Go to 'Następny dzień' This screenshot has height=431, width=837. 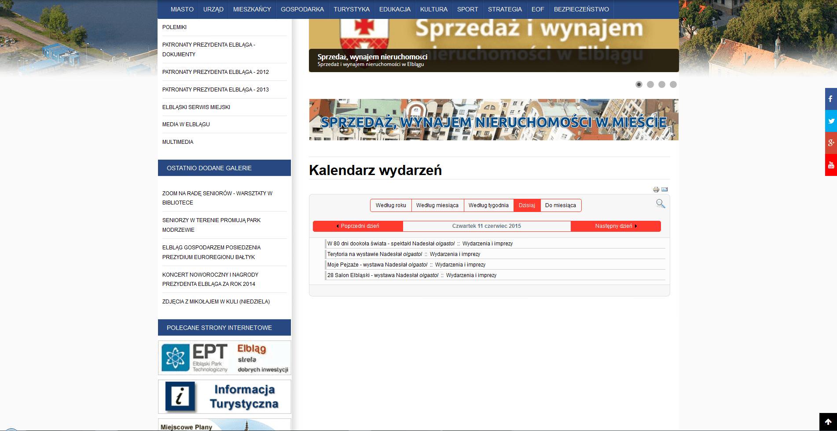click(614, 226)
